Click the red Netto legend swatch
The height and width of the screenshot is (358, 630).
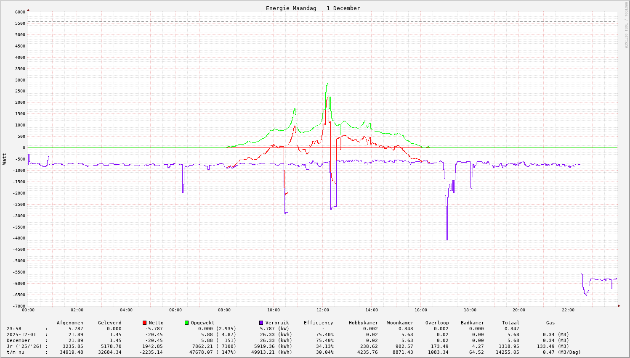point(145,323)
